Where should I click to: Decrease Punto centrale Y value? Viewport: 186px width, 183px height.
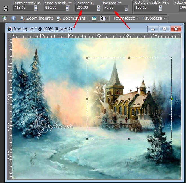point(67,10)
